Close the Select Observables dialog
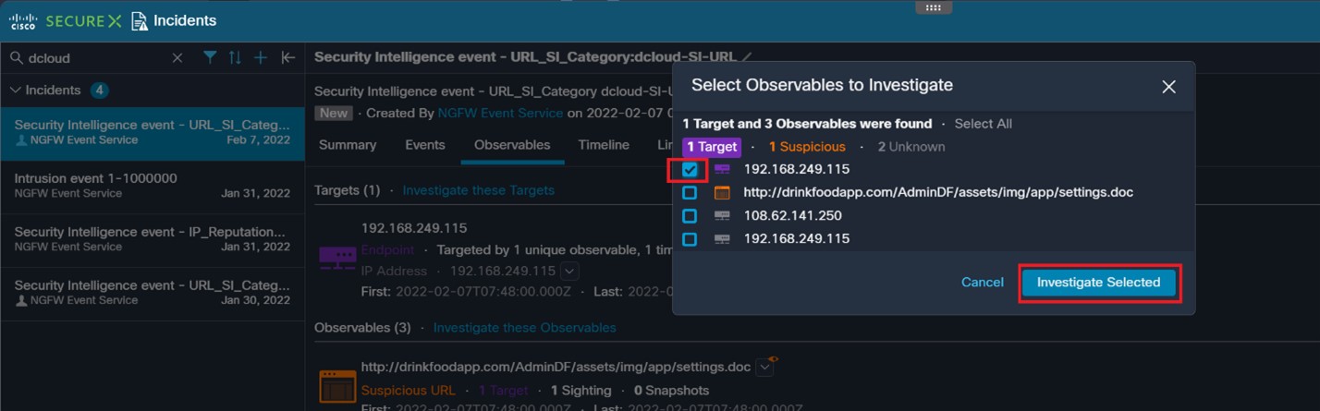 click(1168, 87)
